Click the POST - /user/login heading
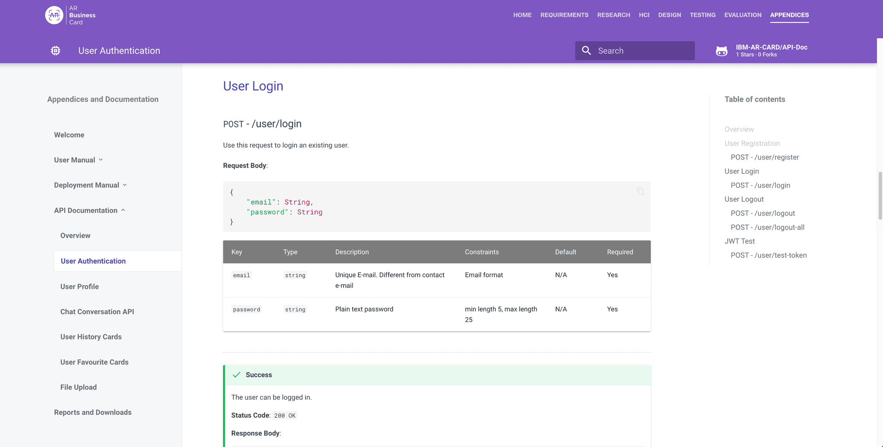 262,124
